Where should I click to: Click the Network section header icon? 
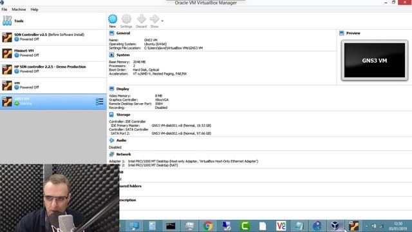(111, 155)
